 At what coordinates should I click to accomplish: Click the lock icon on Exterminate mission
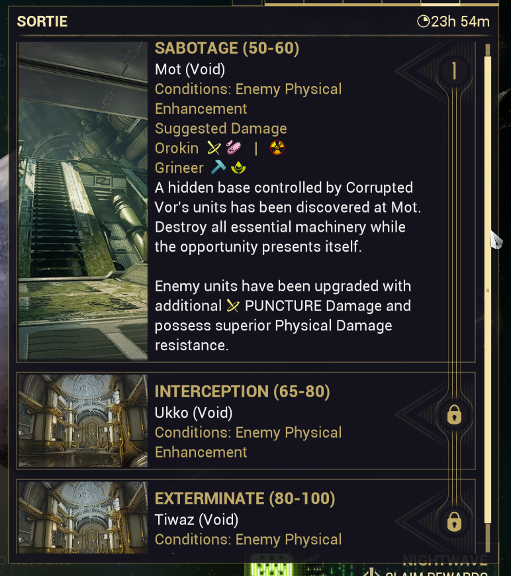[x=454, y=522]
